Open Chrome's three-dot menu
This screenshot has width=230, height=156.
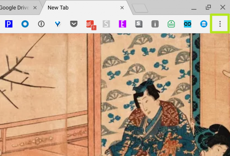pos(220,24)
